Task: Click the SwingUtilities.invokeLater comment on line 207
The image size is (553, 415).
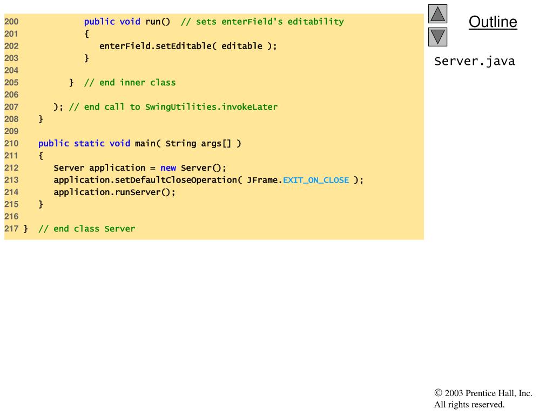Action: 173,107
